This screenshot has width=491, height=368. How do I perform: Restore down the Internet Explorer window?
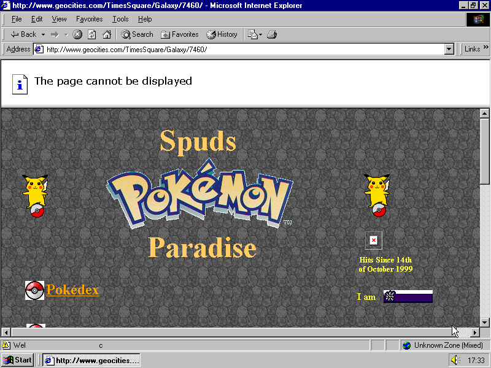(x=473, y=6)
